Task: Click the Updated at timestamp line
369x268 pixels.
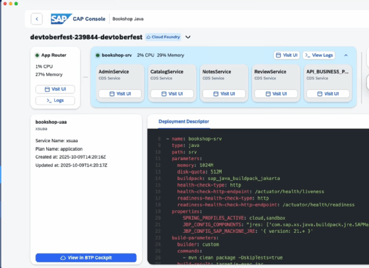Action: 71,165
